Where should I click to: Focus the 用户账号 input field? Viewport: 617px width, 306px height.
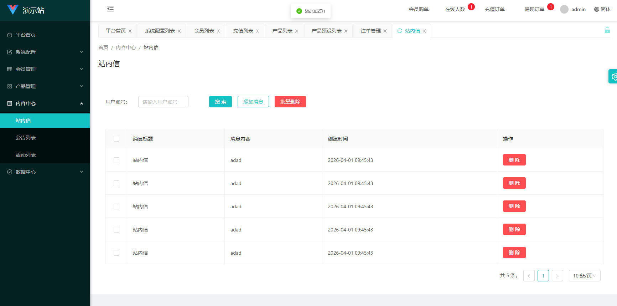point(163,102)
